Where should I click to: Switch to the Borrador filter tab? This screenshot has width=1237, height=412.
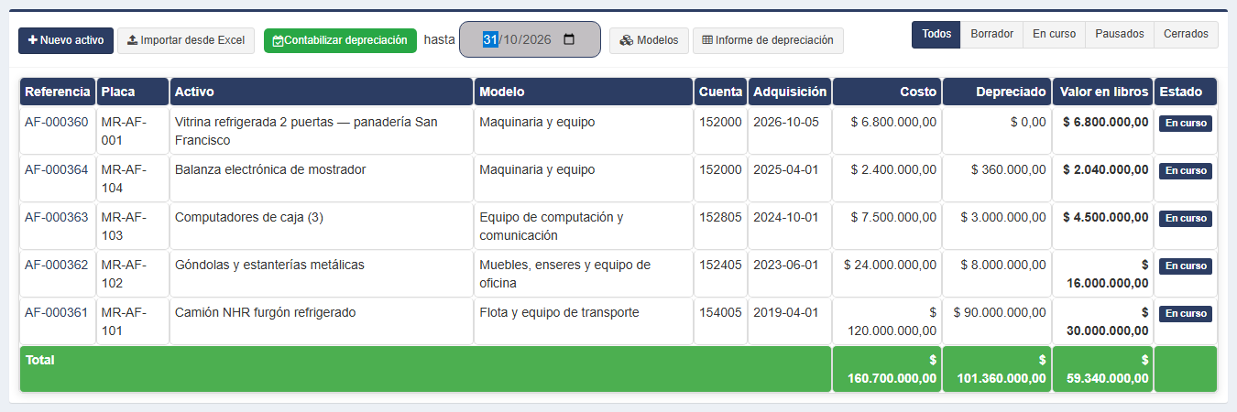tap(991, 34)
